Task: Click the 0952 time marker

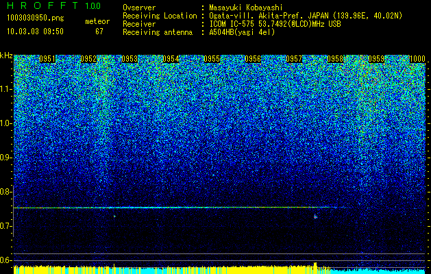Action: [88, 59]
